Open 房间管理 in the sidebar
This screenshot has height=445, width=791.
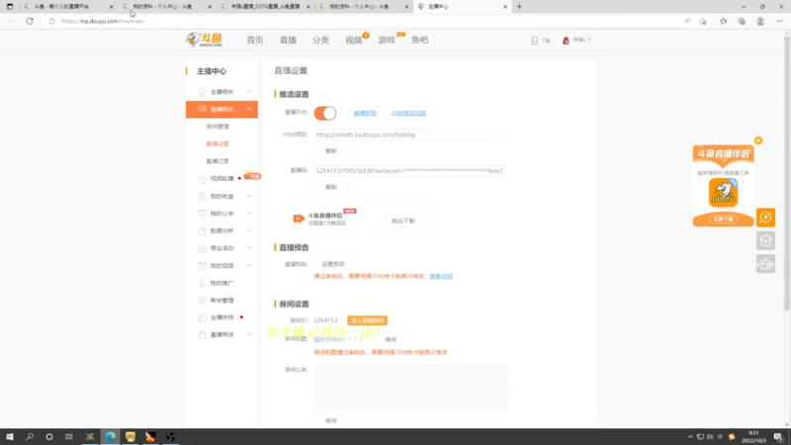coord(218,127)
